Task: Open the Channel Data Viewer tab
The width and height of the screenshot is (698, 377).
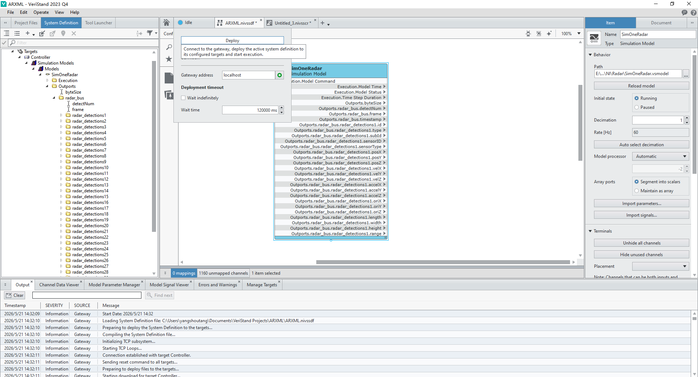Action: coord(59,285)
